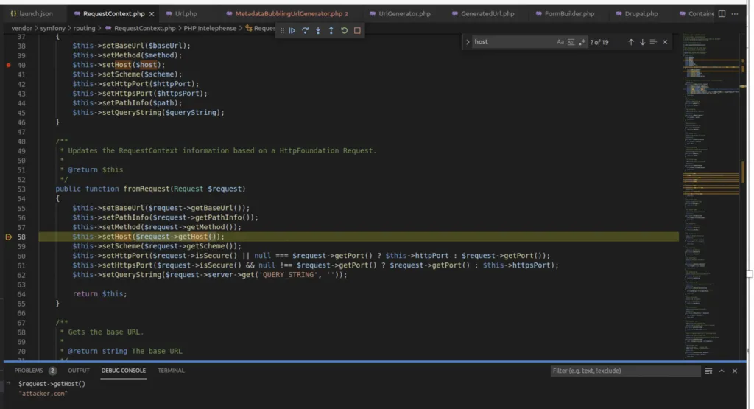Toggle Match Whole Word in find widget

tap(571, 42)
